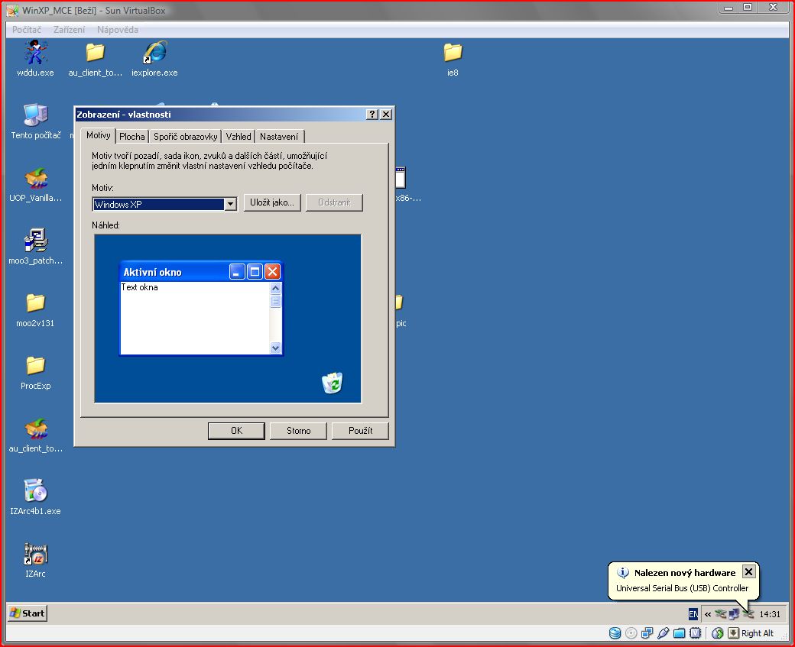
Task: Click the VirtualBox USB devices icon
Action: tap(664, 632)
